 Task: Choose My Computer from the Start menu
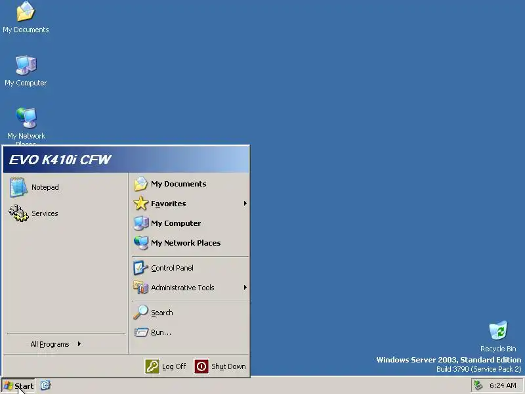190,223
